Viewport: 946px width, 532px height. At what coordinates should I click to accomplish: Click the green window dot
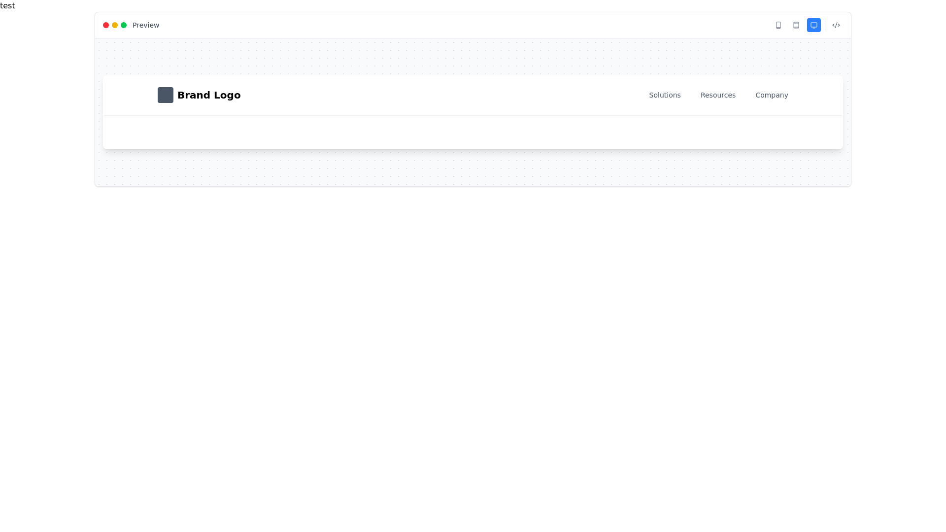coord(124,25)
